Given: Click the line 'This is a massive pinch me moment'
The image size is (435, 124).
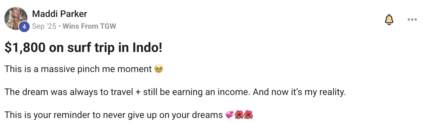Looking at the screenshot, I should [x=78, y=69].
